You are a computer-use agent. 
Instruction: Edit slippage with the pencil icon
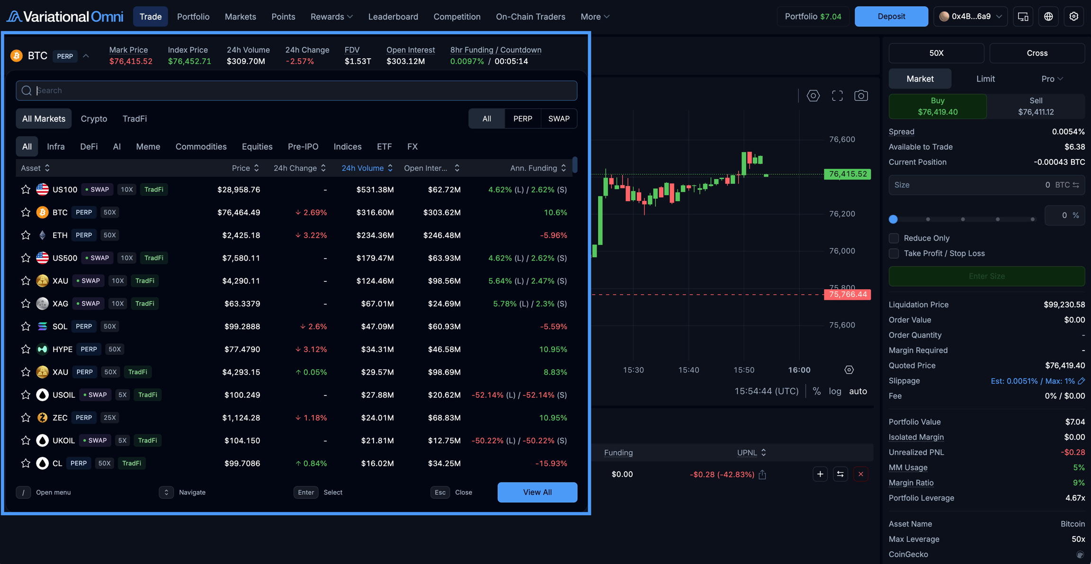(x=1081, y=381)
